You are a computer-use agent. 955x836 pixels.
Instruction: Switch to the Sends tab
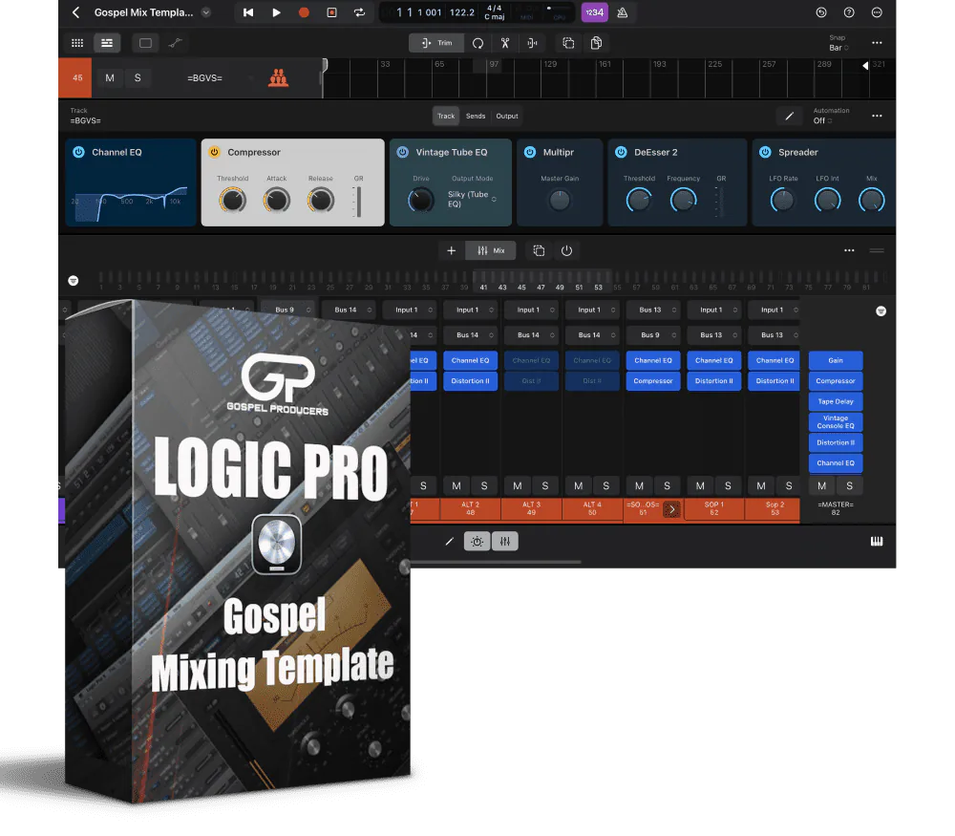click(x=476, y=116)
